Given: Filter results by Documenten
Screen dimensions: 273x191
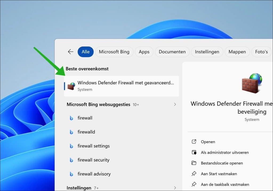Looking at the screenshot, I should [x=172, y=52].
